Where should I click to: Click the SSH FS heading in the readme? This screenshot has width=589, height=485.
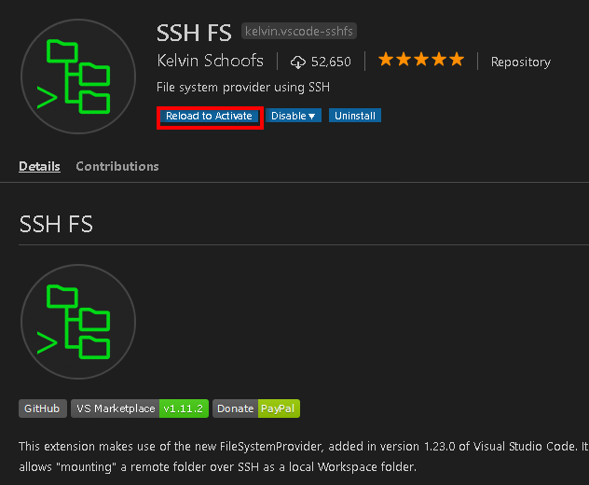click(56, 224)
